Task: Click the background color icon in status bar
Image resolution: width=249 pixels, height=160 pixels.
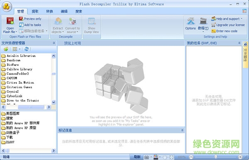Action: (x=156, y=157)
